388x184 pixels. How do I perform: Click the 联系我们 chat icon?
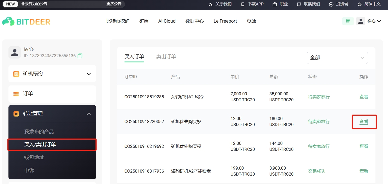[299, 4]
